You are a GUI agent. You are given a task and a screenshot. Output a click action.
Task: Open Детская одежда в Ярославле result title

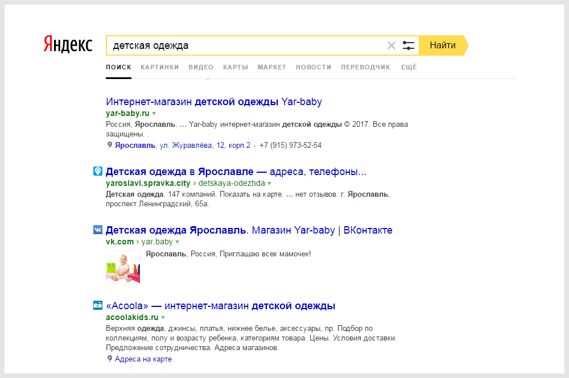[x=236, y=172]
